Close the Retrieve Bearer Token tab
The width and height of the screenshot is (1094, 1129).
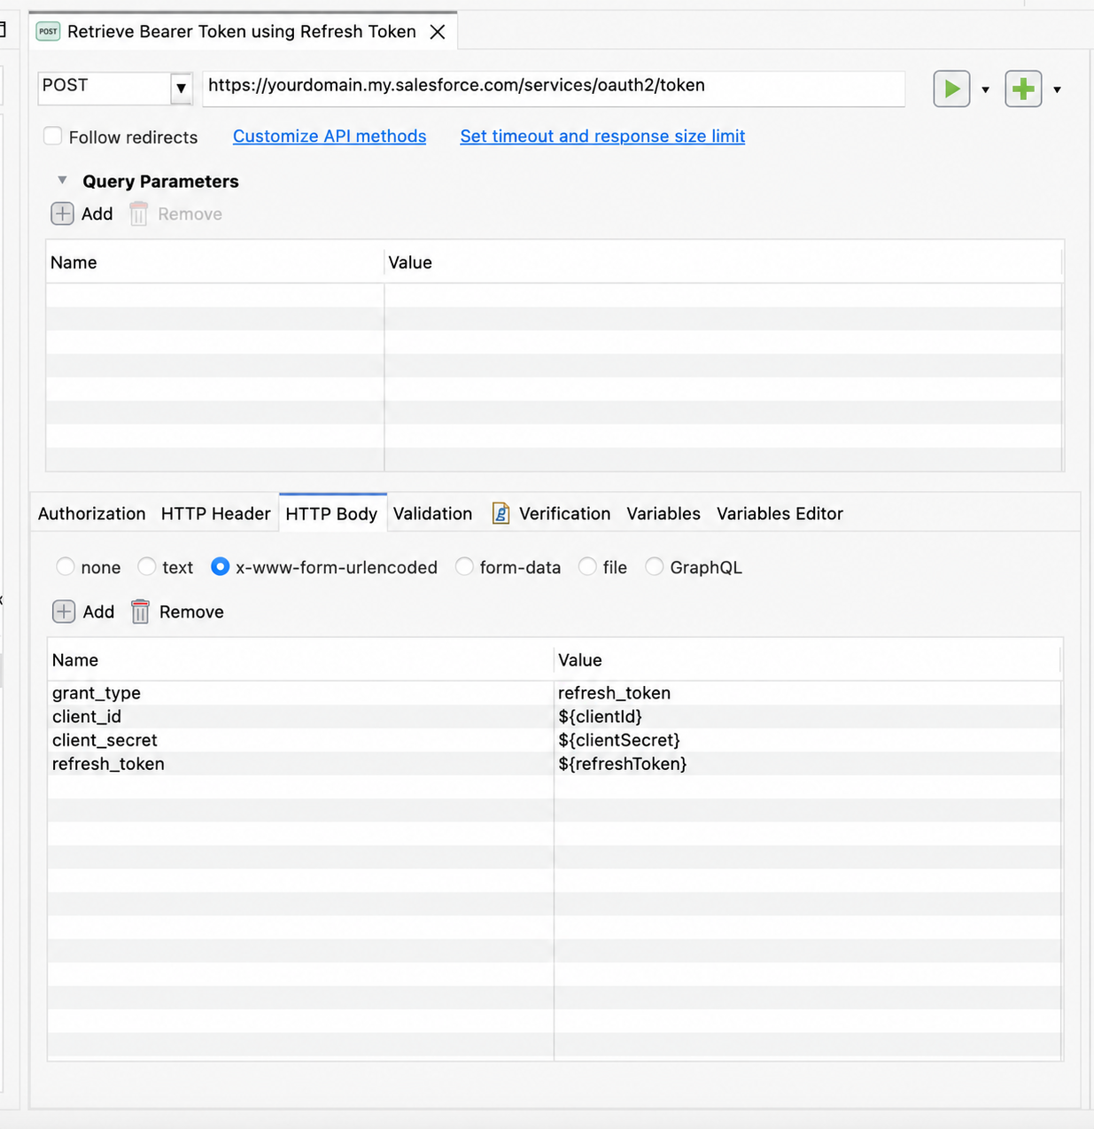[438, 32]
